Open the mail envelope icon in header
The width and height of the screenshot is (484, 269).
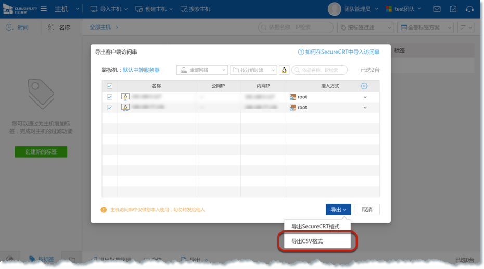coord(437,9)
